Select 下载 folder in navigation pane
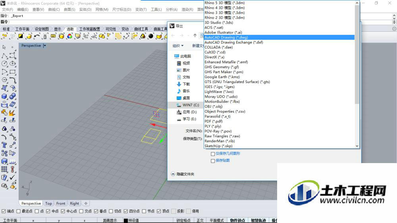Viewport: 397px width, 223px height. (x=183, y=84)
